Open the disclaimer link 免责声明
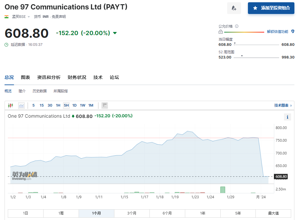The height and width of the screenshot is (220, 297). [x=59, y=17]
